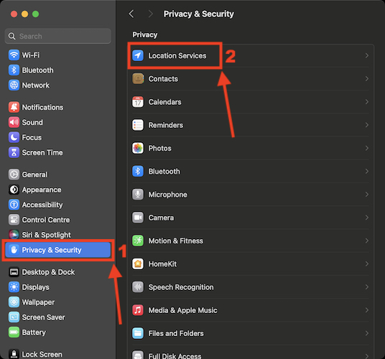Image resolution: width=385 pixels, height=359 pixels.
Task: Open Camera via its right chevron
Action: (367, 218)
